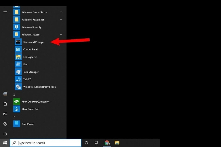
Task: Open Windows Administrative Tools icon
Action: (18, 87)
